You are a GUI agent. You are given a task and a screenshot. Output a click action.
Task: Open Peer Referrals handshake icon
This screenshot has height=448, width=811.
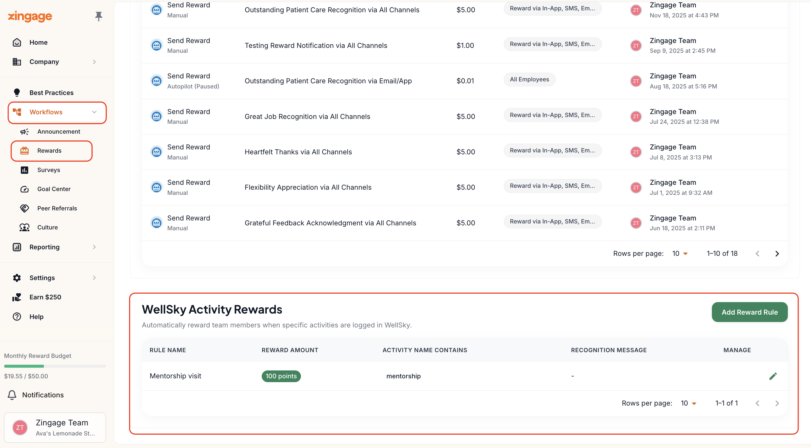coord(25,208)
